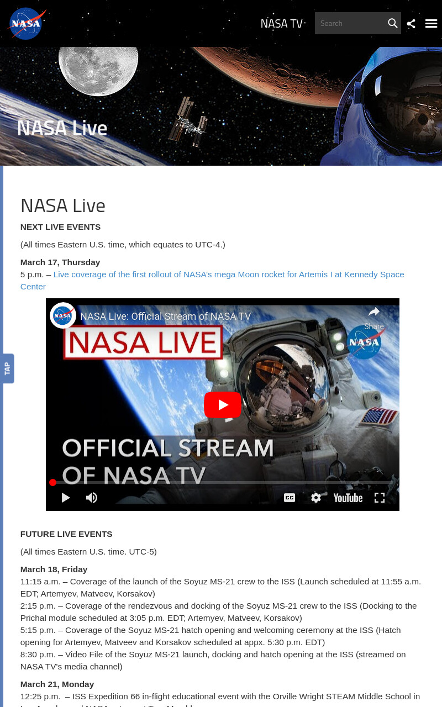Focus the Search input field
This screenshot has height=707, width=442.
pos(350,23)
